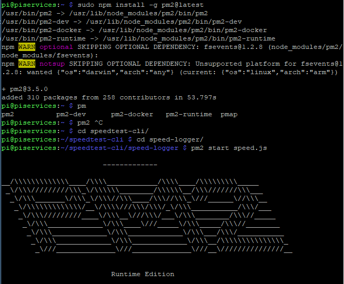Click the '~/speedtest-cli/speed-logger' path in prompt
Screen dimensions: 344x284
(x=120, y=148)
